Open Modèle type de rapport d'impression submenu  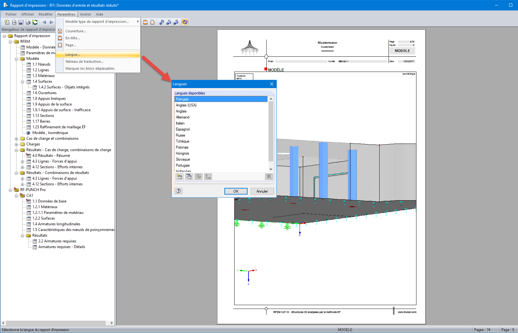coord(98,22)
